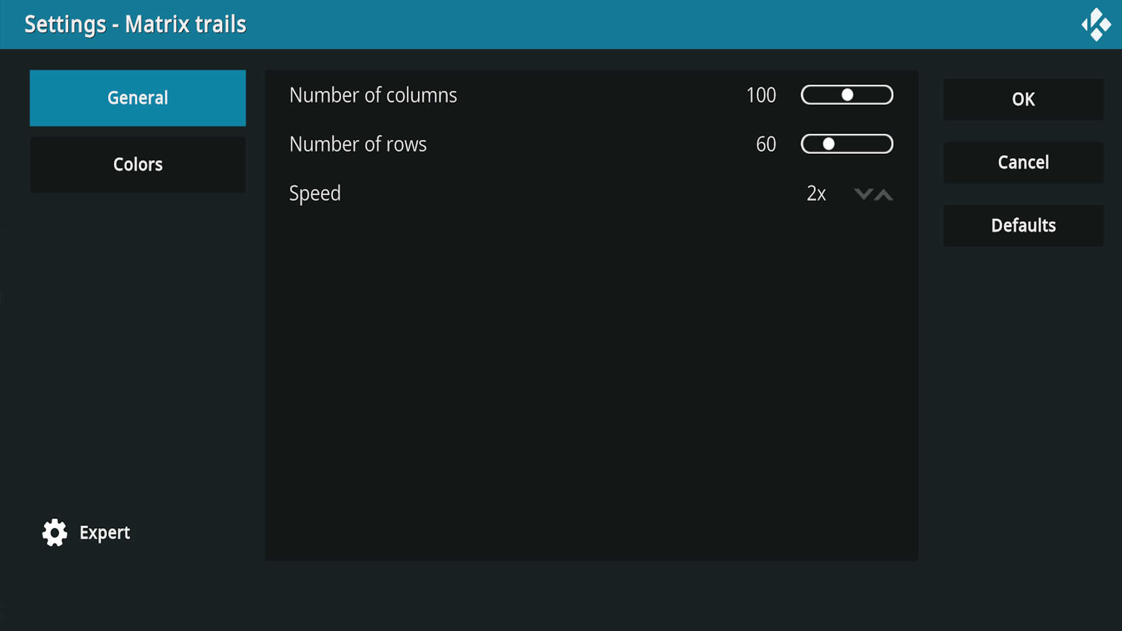The image size is (1122, 631).
Task: Click the columns value 100
Action: click(x=761, y=95)
